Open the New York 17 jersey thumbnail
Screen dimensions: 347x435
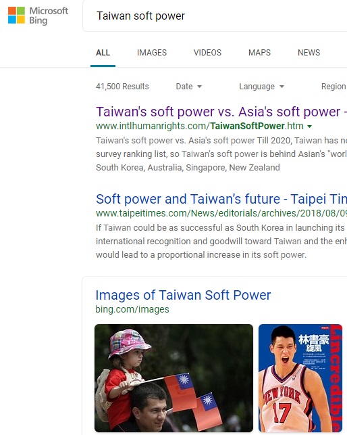(300, 378)
